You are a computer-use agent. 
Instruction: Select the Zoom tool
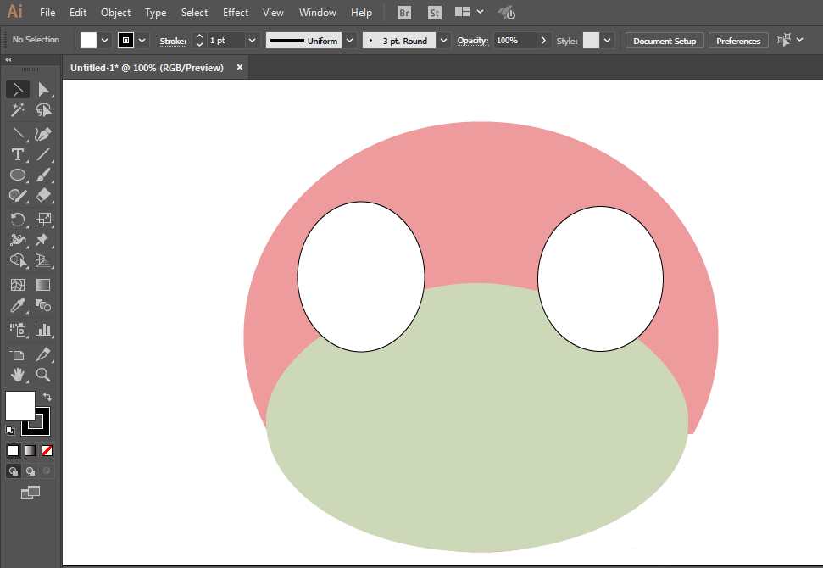[x=43, y=374]
